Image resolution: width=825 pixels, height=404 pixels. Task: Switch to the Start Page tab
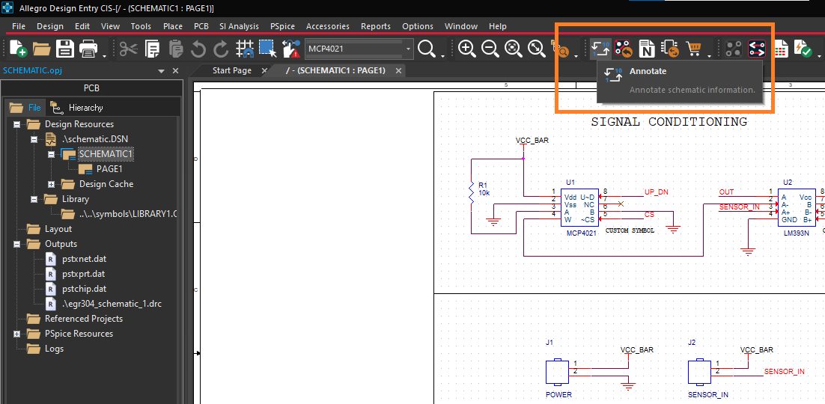(231, 70)
